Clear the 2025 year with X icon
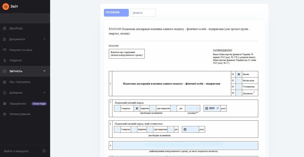The image size is (304, 157). click(218, 108)
